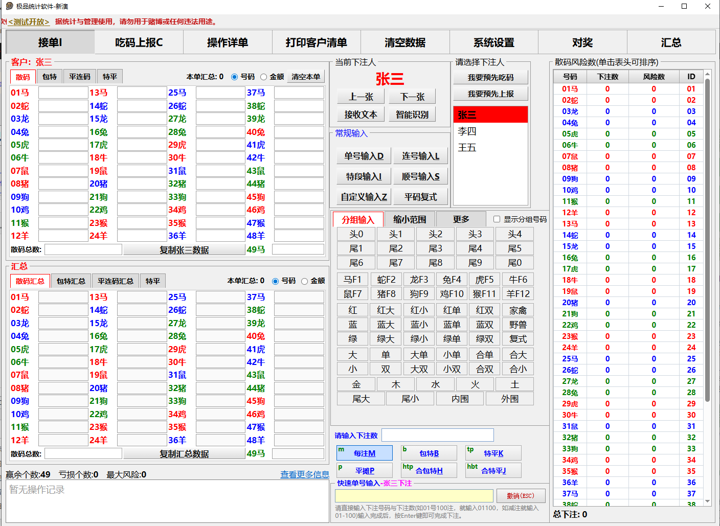
Task: Click the app icon in title bar
Action: tap(9, 6)
